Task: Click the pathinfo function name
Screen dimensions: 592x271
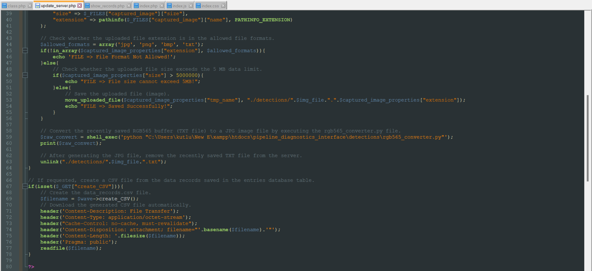Action: click(x=111, y=20)
